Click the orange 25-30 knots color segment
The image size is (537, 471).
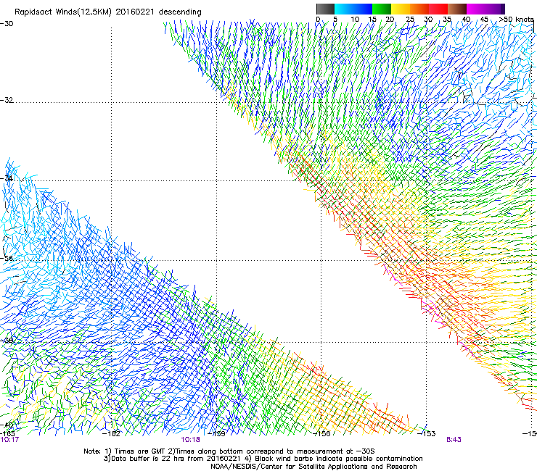tap(419, 9)
